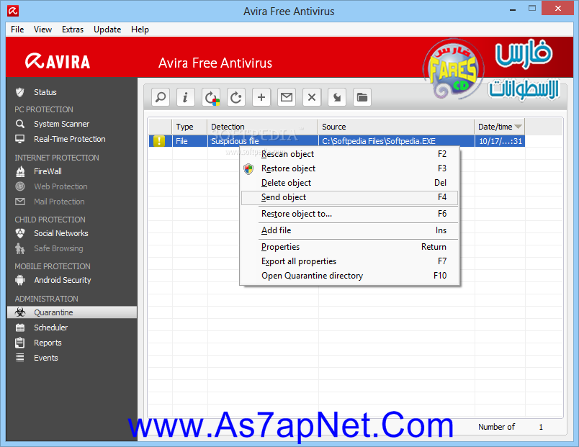Viewport: 579px width, 447px height.
Task: Click the Real-Time Protection monitor icon
Action: point(20,139)
